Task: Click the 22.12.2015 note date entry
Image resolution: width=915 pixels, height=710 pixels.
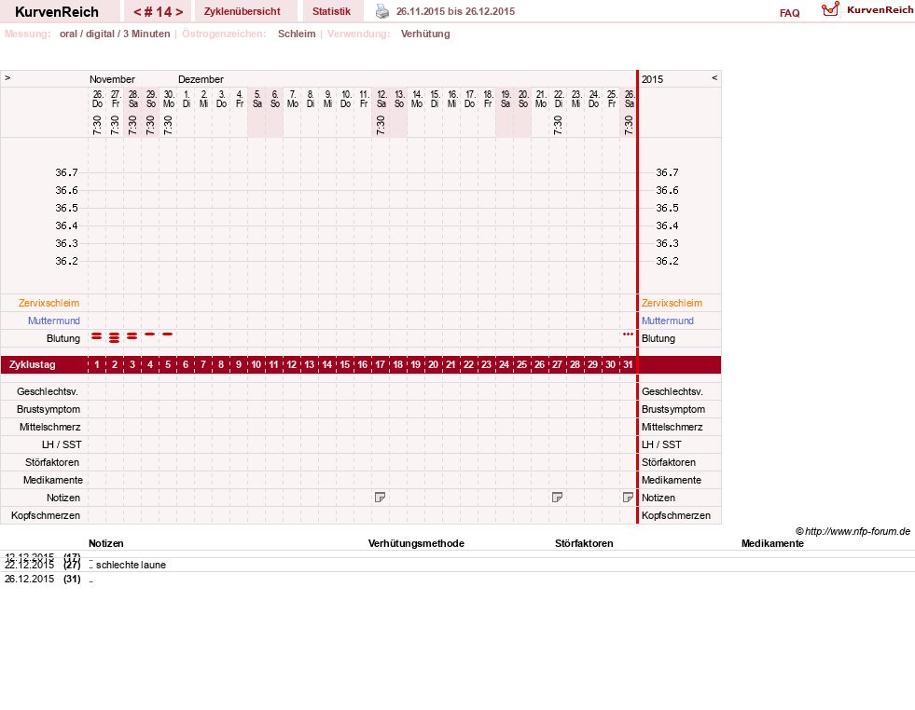Action: coord(29,565)
